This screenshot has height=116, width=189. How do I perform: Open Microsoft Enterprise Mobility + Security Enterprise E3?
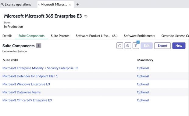(40, 68)
